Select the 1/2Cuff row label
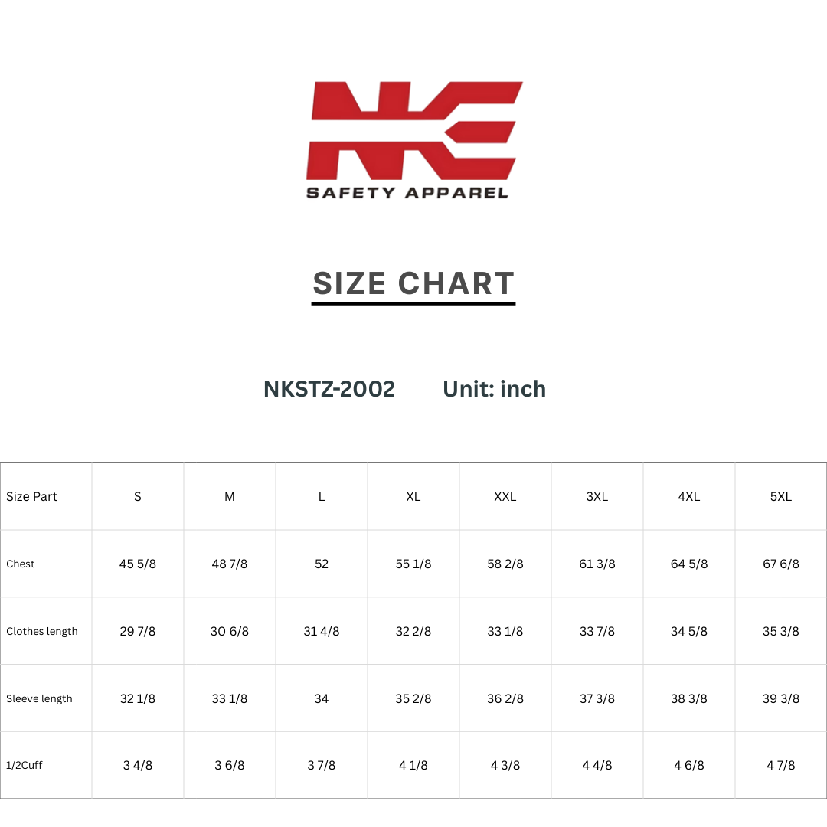The height and width of the screenshot is (827, 827). point(25,765)
